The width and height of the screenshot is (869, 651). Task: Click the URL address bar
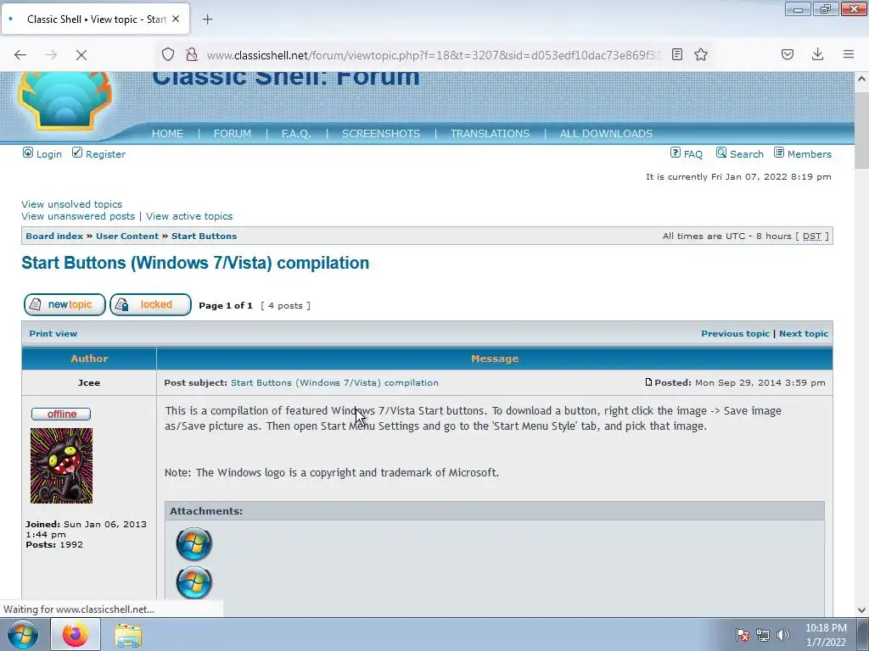coord(434,55)
